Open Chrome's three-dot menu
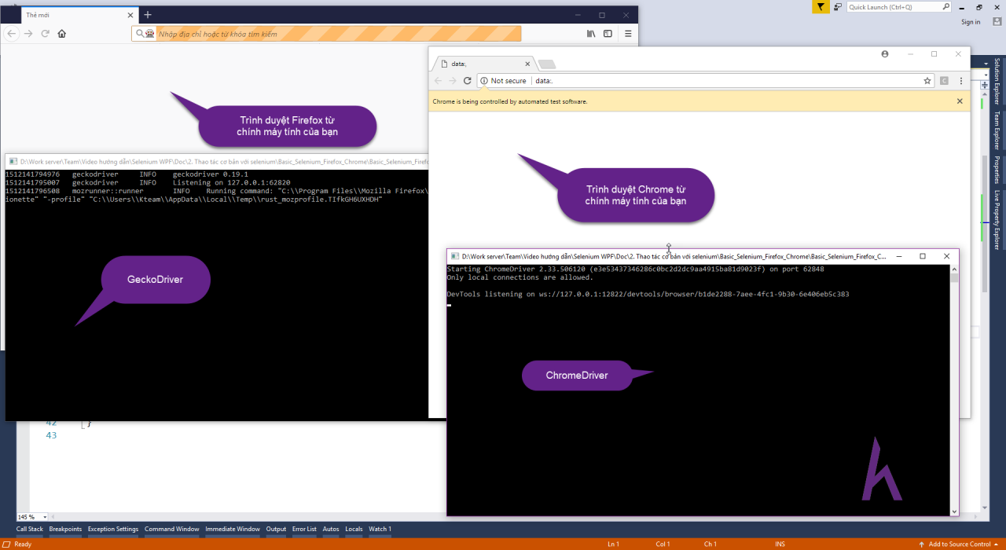The height and width of the screenshot is (550, 1006). (x=961, y=80)
